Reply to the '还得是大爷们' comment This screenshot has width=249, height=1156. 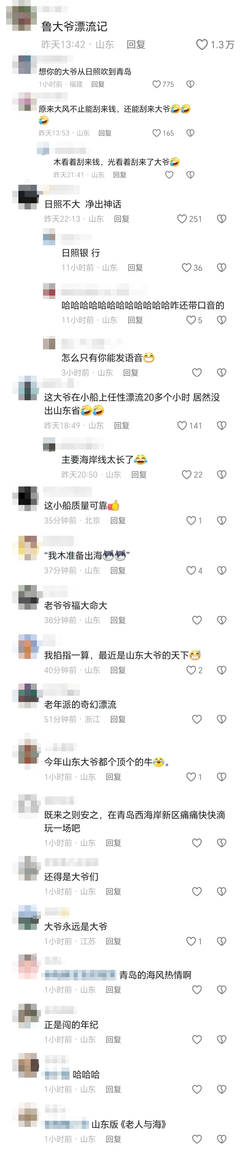[x=114, y=891]
